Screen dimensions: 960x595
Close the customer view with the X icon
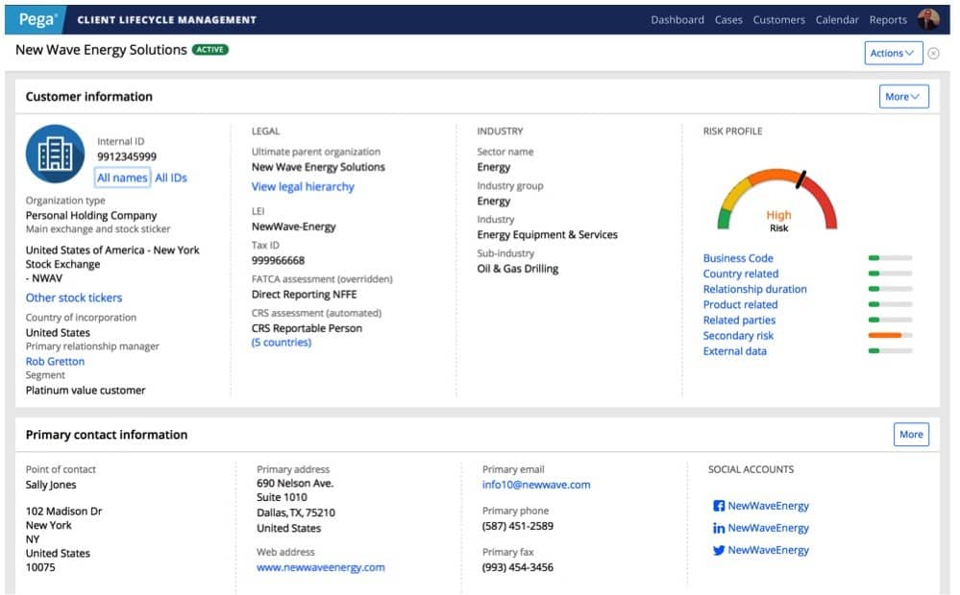[x=934, y=53]
